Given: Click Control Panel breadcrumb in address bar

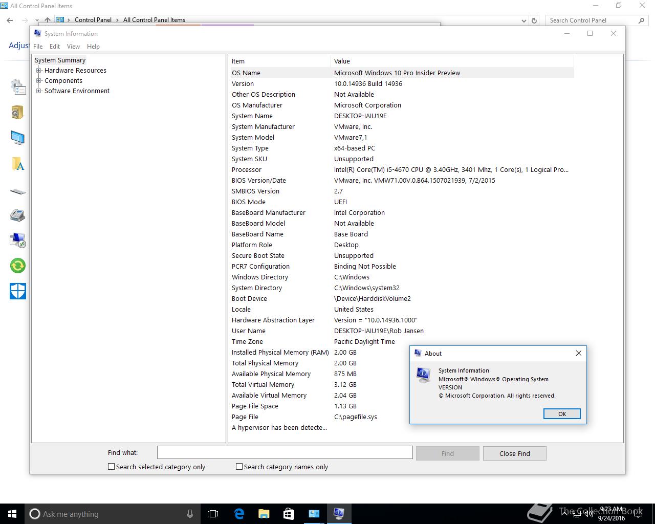Looking at the screenshot, I should click(x=93, y=20).
